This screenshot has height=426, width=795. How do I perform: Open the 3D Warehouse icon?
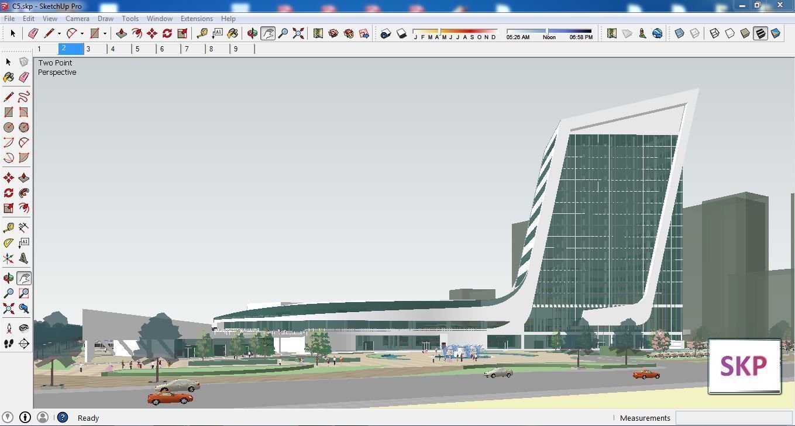pyautogui.click(x=333, y=33)
